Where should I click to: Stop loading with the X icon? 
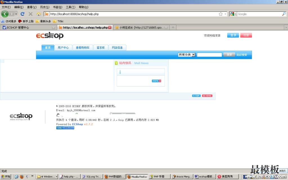tap(30, 14)
